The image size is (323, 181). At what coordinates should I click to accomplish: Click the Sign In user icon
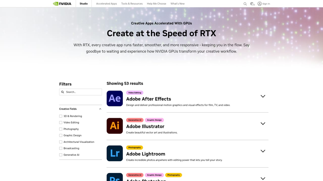point(259,4)
